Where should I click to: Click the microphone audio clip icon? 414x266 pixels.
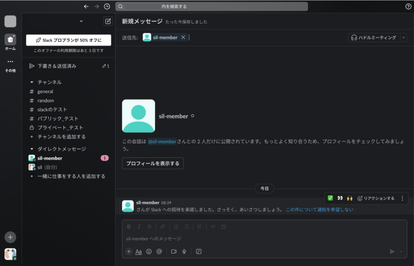[x=184, y=251]
